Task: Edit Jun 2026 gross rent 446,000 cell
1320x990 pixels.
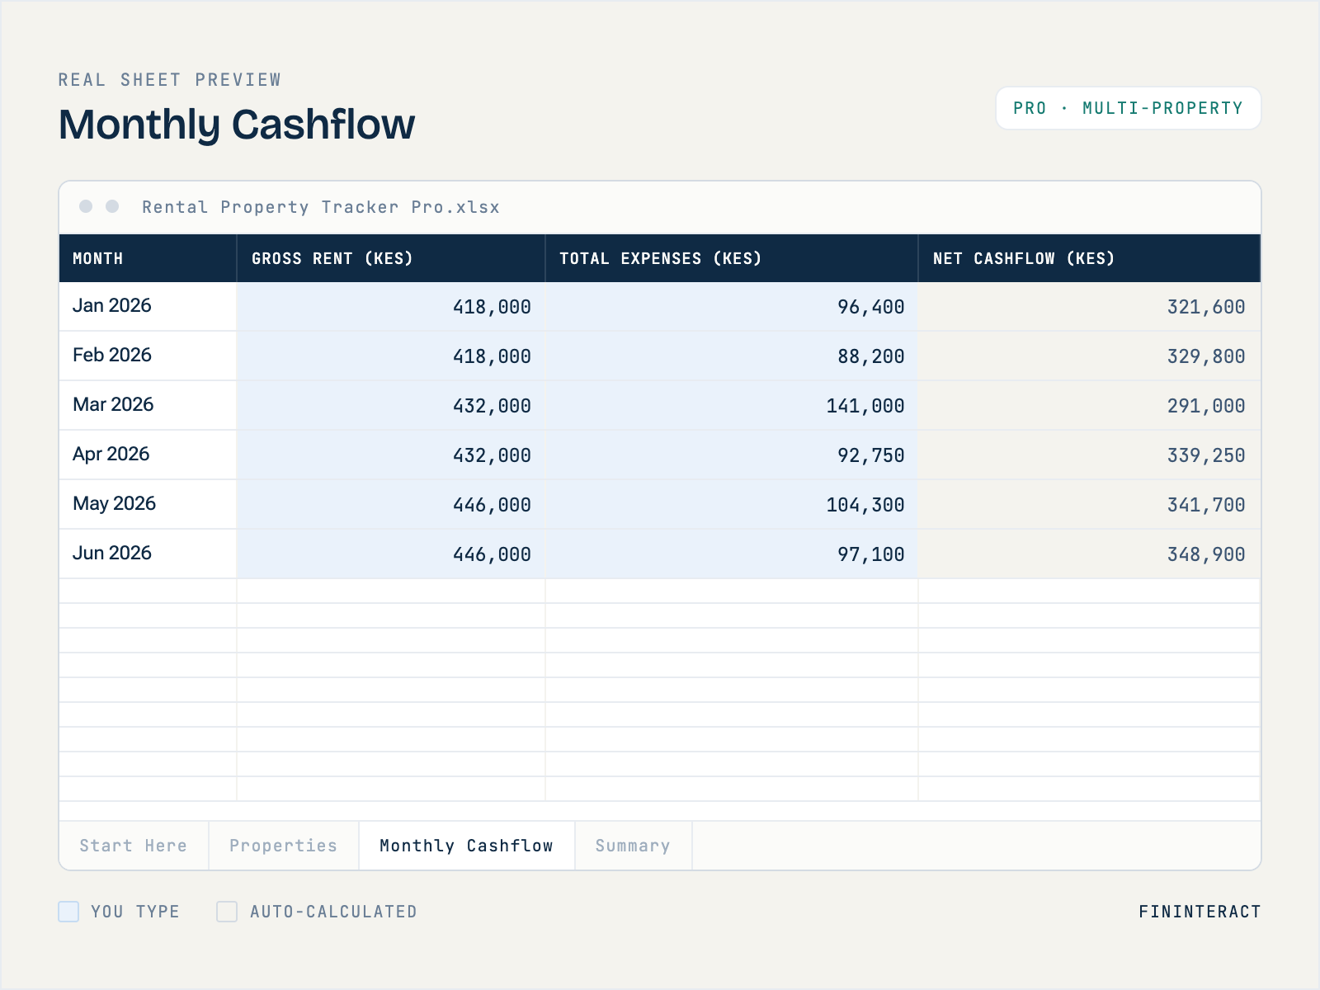Action: point(391,554)
